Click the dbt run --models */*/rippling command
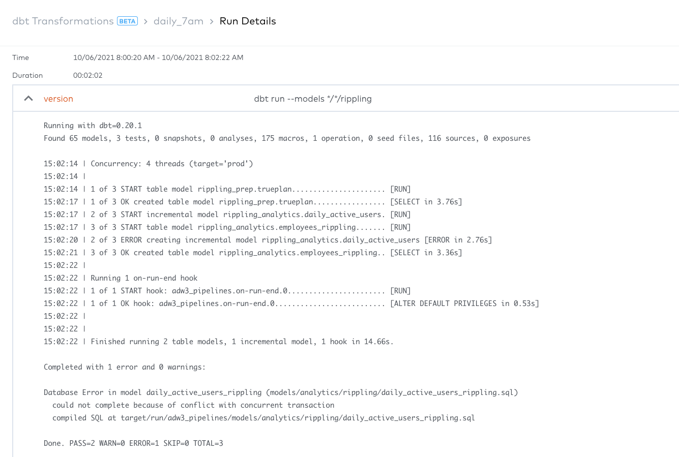Image resolution: width=679 pixels, height=457 pixels. tap(313, 99)
